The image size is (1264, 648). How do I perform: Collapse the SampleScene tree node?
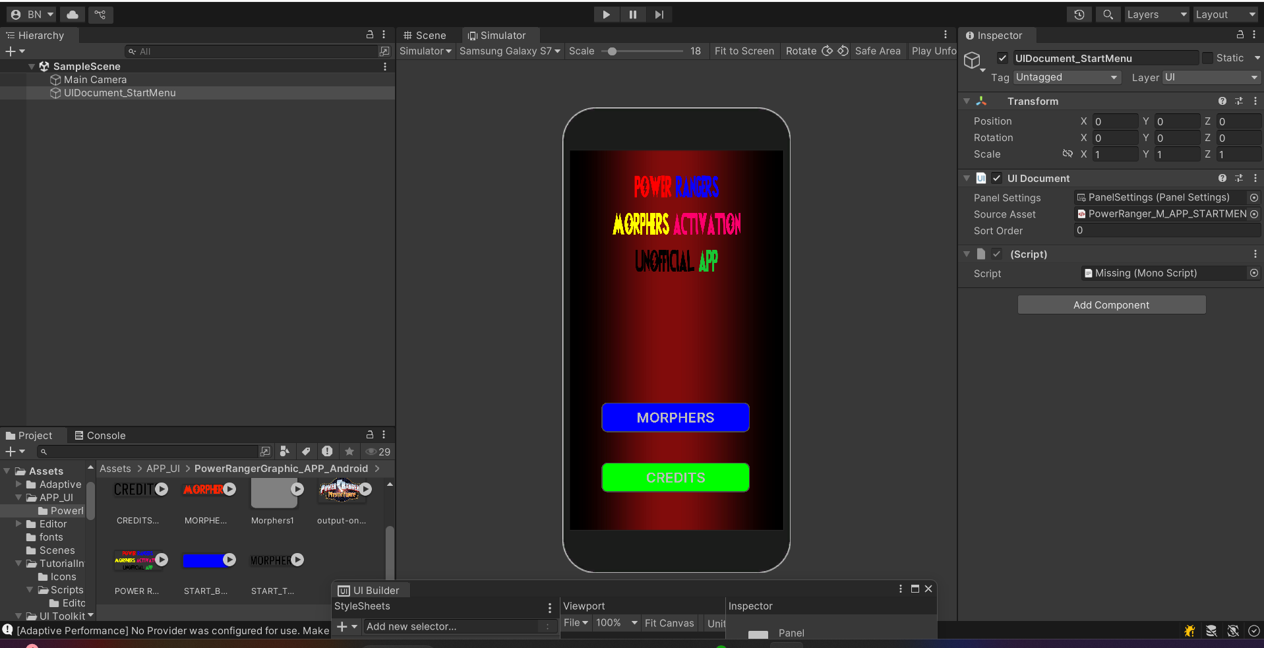32,67
